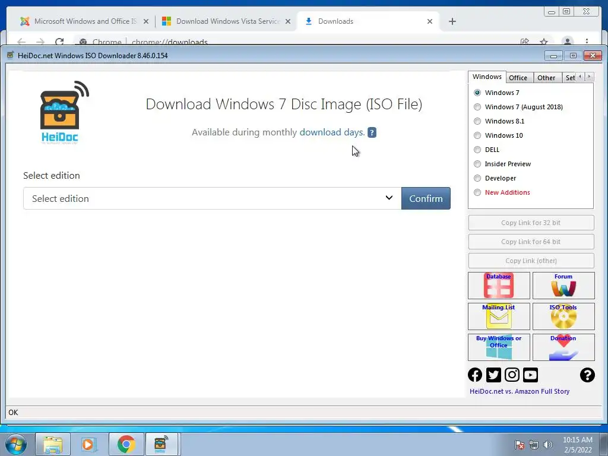Select the New Additions radio button
The width and height of the screenshot is (608, 456).
(x=477, y=192)
